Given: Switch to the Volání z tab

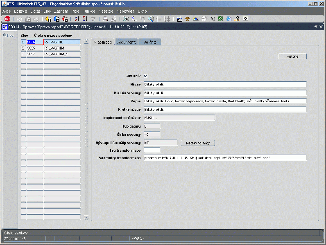Looking at the screenshot, I should (x=150, y=42).
